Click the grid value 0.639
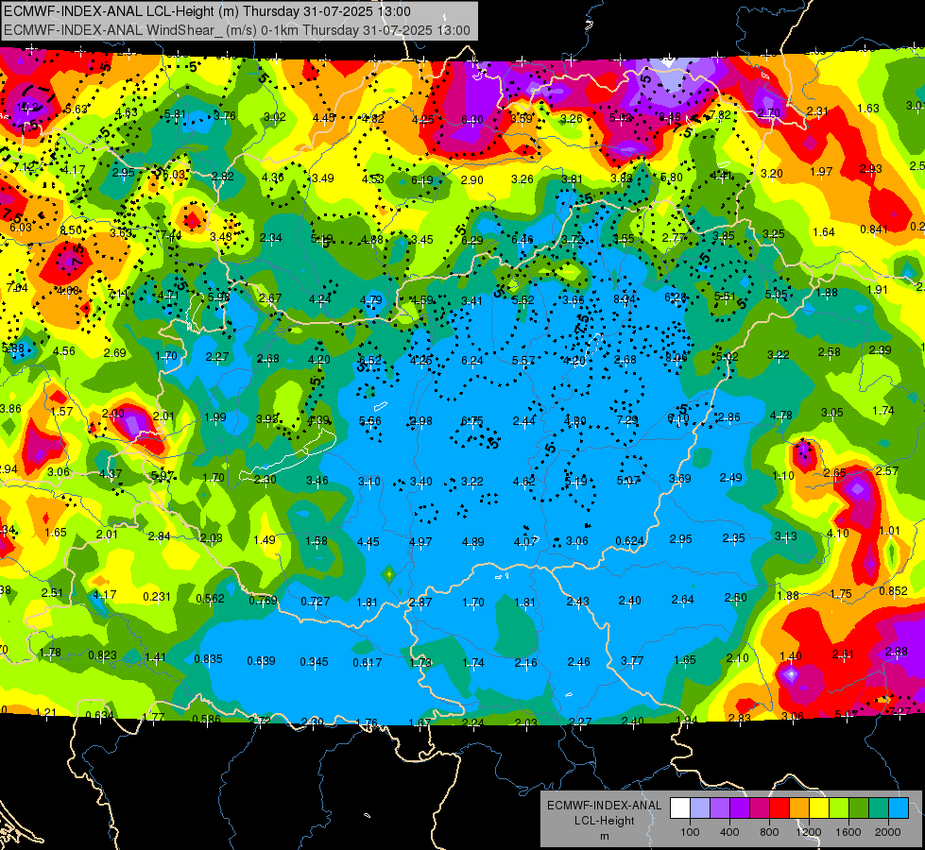This screenshot has height=850, width=925. (261, 660)
